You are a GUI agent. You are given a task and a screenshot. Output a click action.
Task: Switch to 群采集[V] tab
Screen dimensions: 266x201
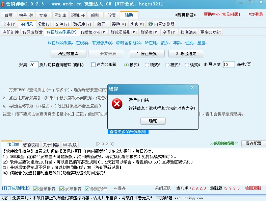[150, 32]
